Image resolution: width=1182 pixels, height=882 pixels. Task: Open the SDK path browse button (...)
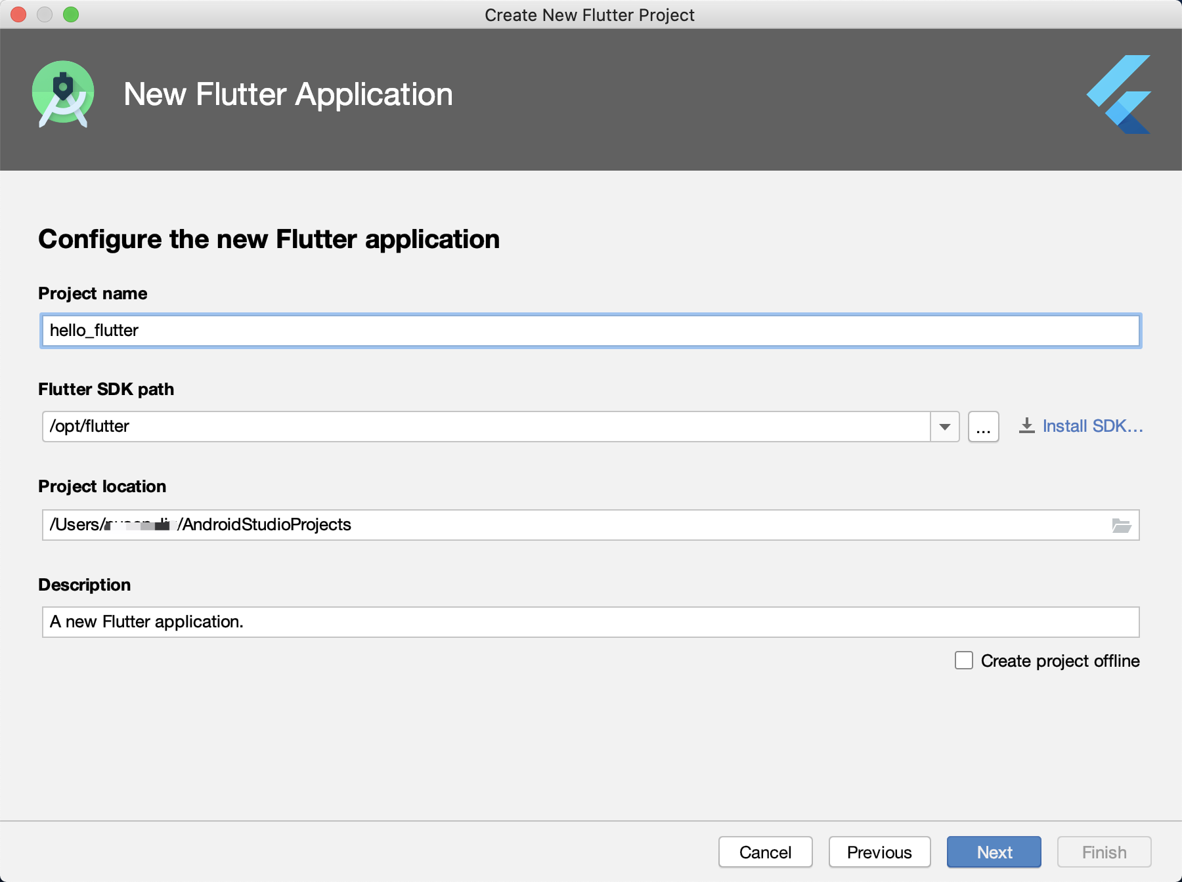984,427
